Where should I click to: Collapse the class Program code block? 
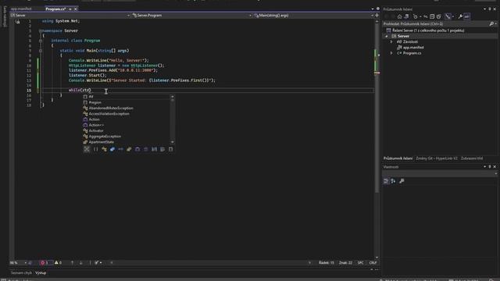coord(41,41)
